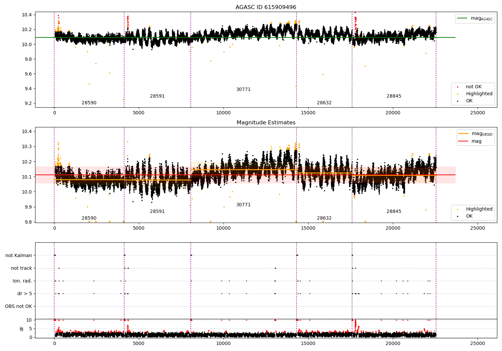
Task: Click the 'not OK' legend entry
Action: [x=474, y=87]
